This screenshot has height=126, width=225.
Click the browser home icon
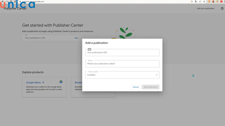pos(15,1)
